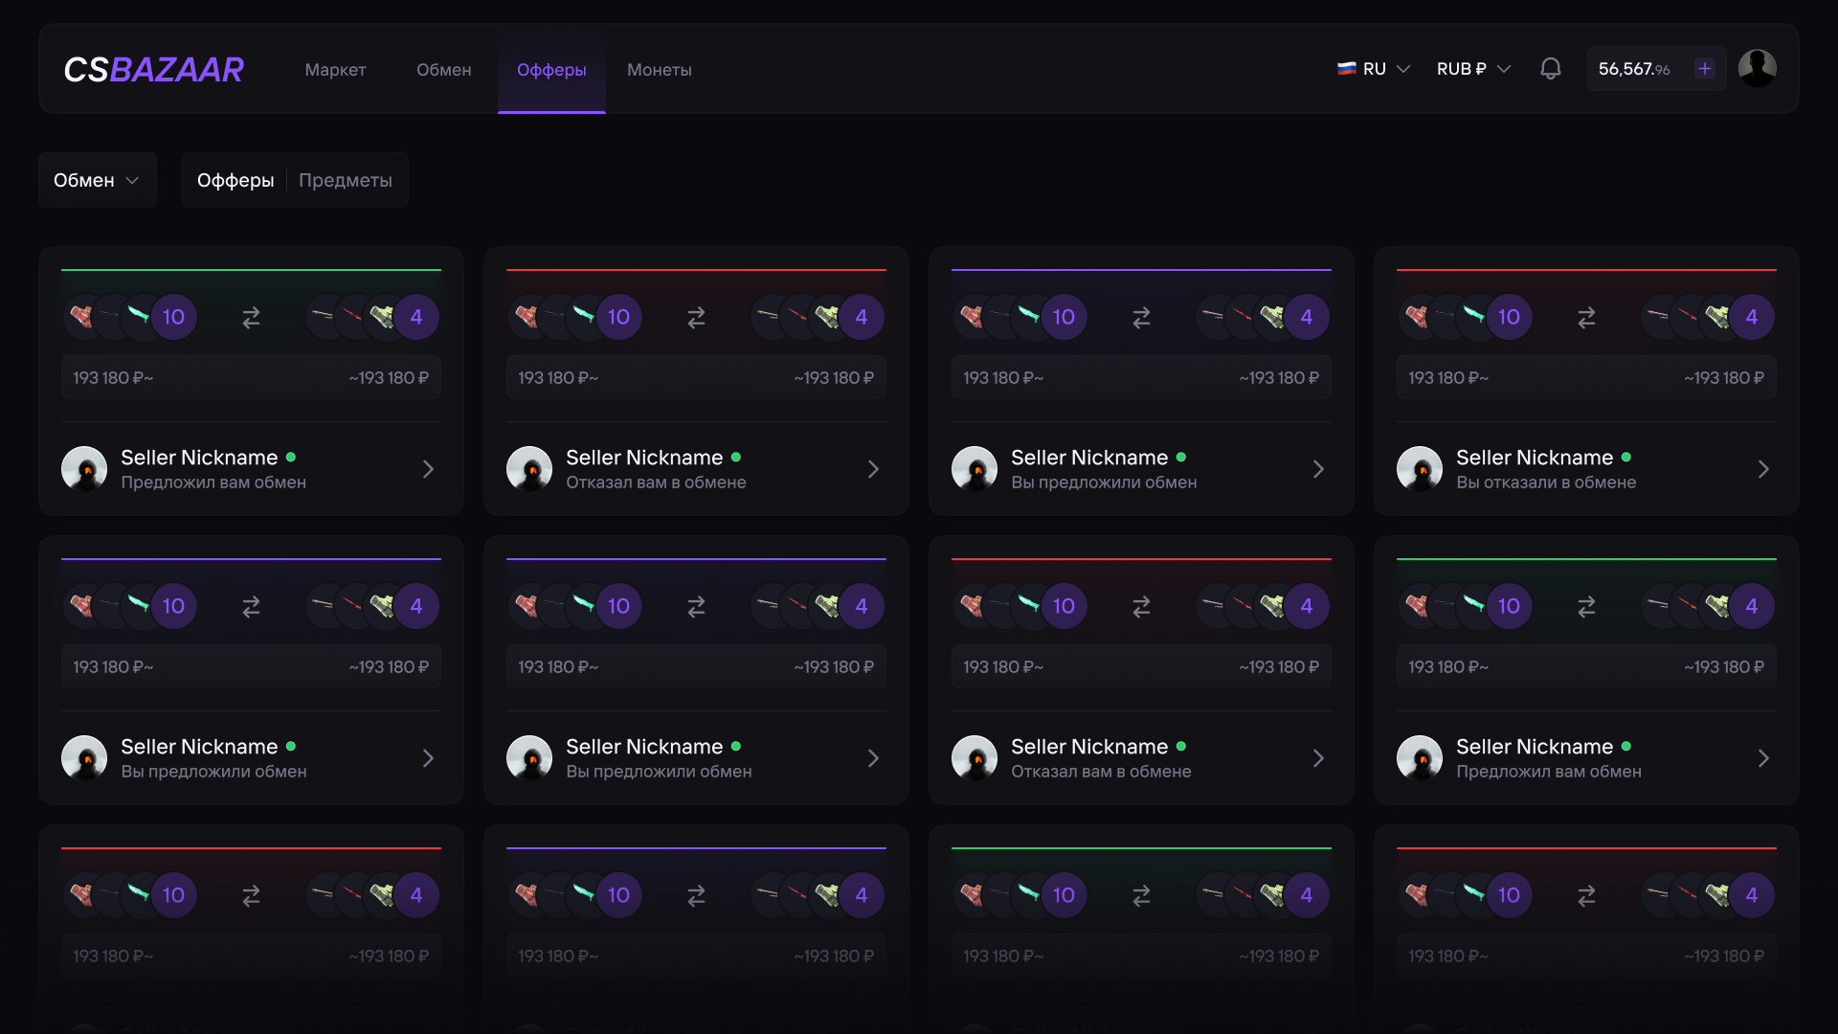Click the Seller Nickname on the 'Вы предложили обмен' card in the top row
The image size is (1838, 1034).
1089,458
